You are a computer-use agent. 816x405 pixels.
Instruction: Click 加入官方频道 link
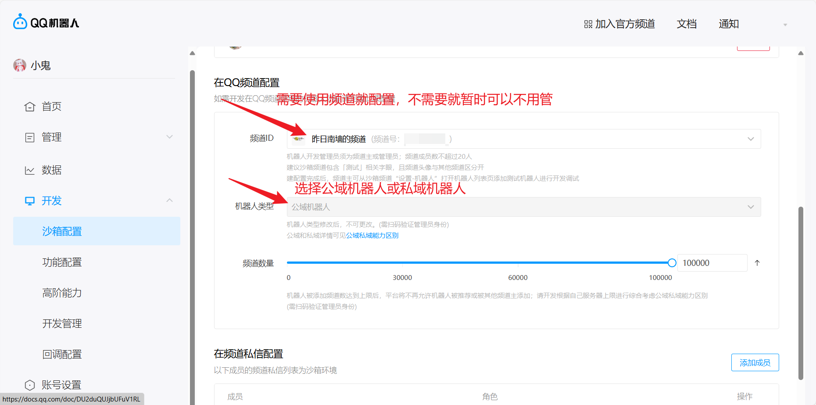tap(625, 24)
